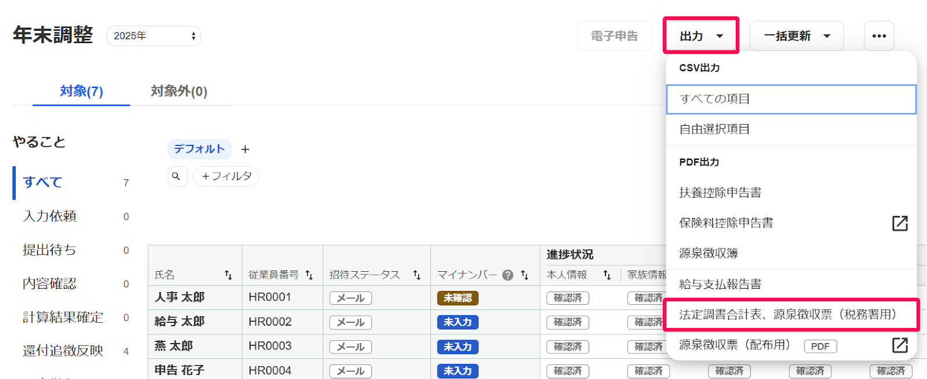Viewport: 927px width, 379px height.
Task: Click employee number HR0004
Action: pyautogui.click(x=270, y=370)
